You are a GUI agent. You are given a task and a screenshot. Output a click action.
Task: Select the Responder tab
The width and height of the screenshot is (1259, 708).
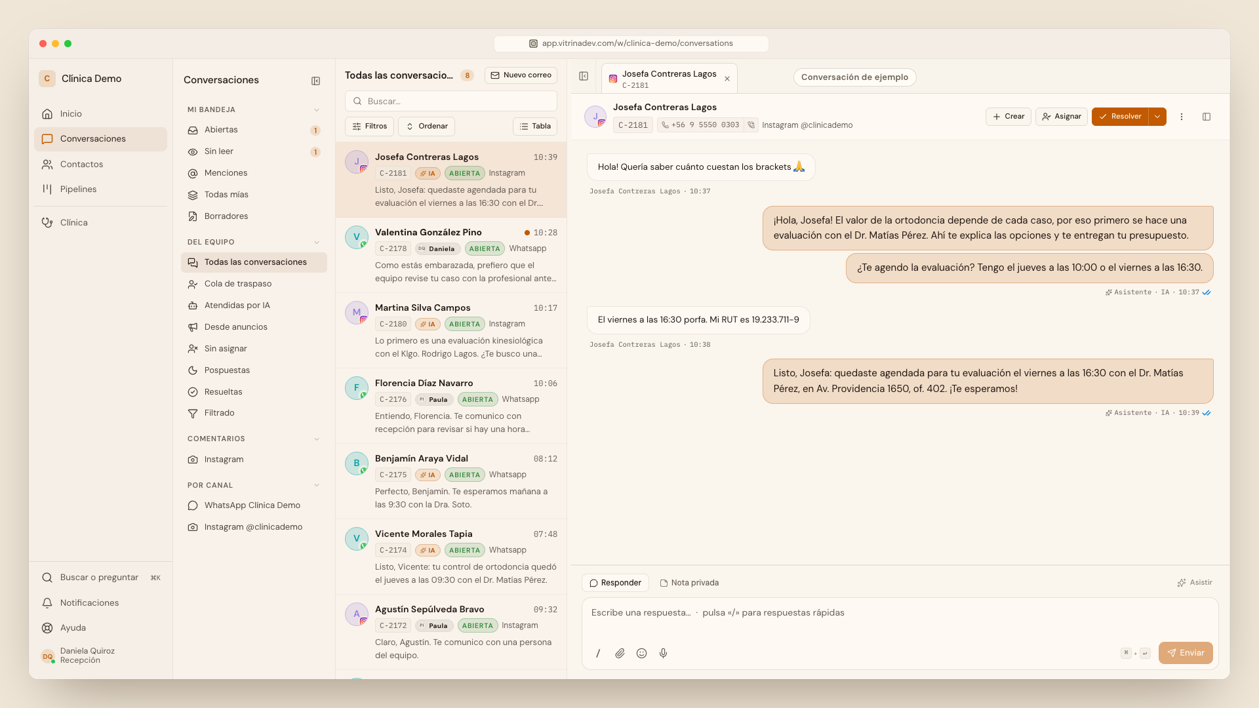pyautogui.click(x=615, y=583)
